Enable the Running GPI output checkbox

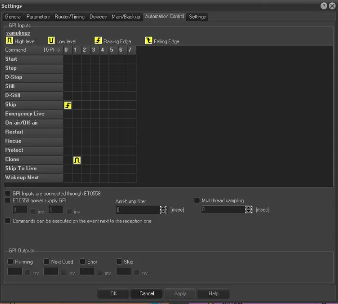(10, 262)
